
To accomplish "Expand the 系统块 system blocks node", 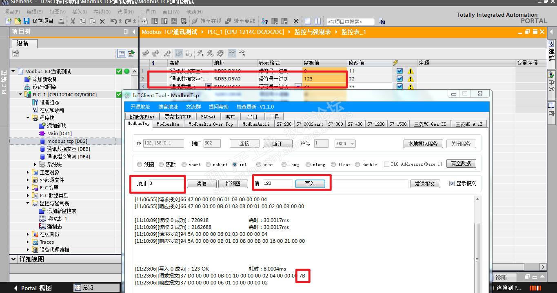I will 36,164.
